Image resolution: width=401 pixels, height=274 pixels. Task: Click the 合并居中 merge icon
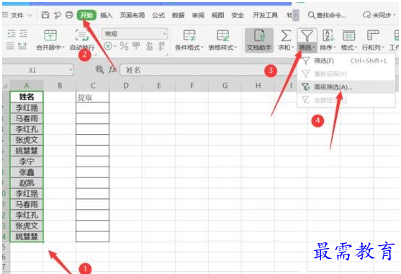50,35
